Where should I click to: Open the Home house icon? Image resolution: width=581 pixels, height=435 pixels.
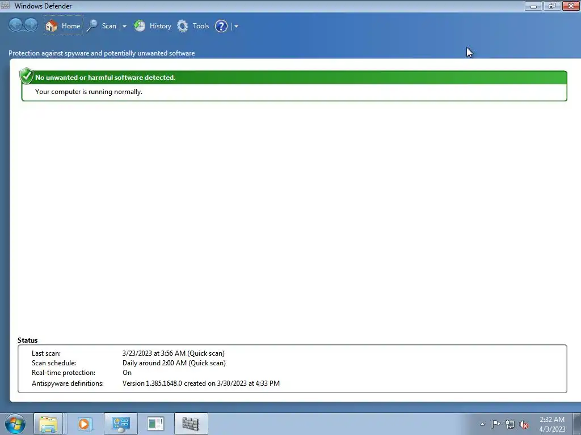coord(52,26)
